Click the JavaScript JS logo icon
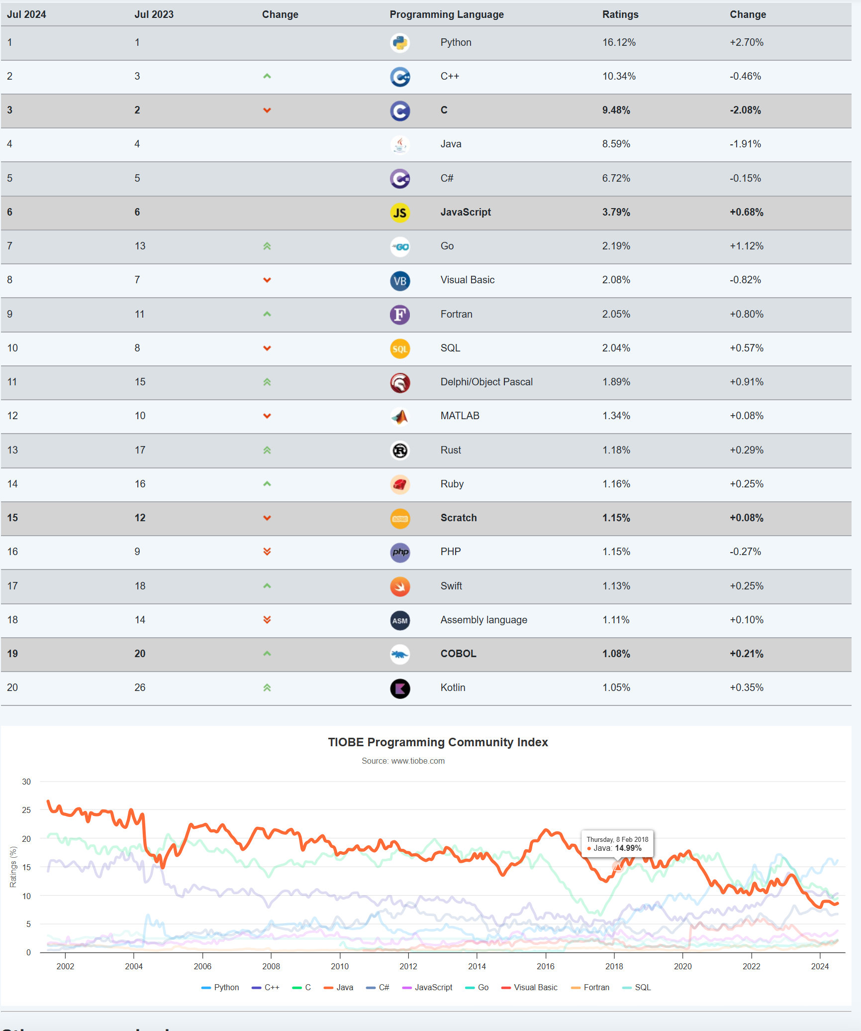This screenshot has width=861, height=1031. tap(400, 213)
